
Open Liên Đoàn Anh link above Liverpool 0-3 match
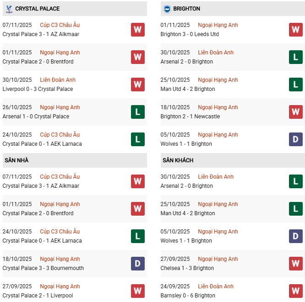(57, 80)
